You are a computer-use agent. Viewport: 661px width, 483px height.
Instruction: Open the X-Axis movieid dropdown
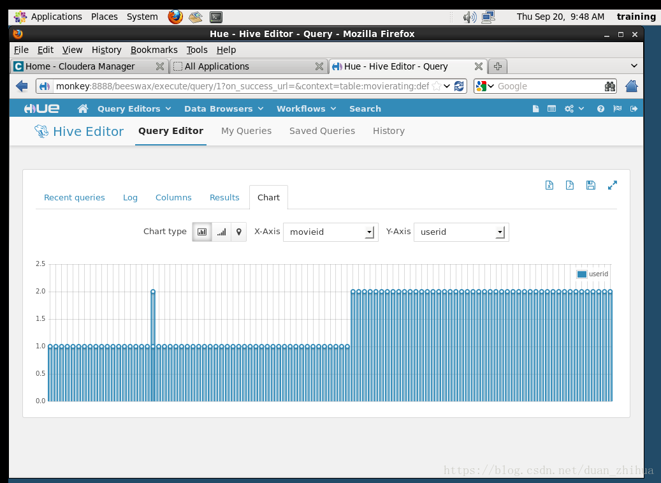coord(330,232)
